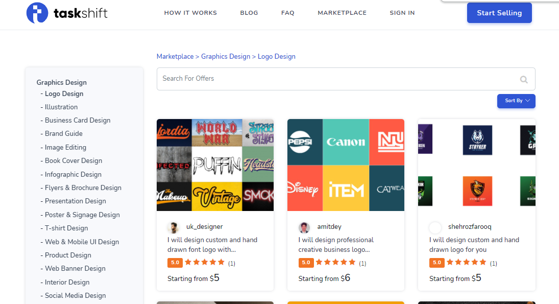Image resolution: width=559 pixels, height=304 pixels.
Task: Go to BLOG in the navigation
Action: click(249, 13)
